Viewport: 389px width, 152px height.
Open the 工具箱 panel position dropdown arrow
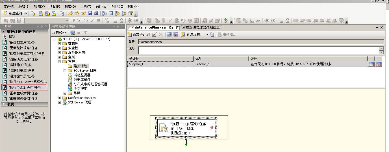(37, 27)
